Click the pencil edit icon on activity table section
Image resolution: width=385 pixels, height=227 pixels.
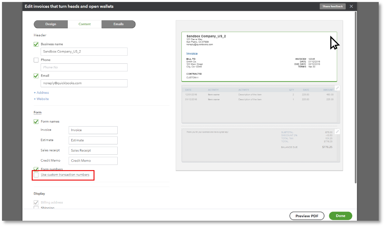(337, 88)
